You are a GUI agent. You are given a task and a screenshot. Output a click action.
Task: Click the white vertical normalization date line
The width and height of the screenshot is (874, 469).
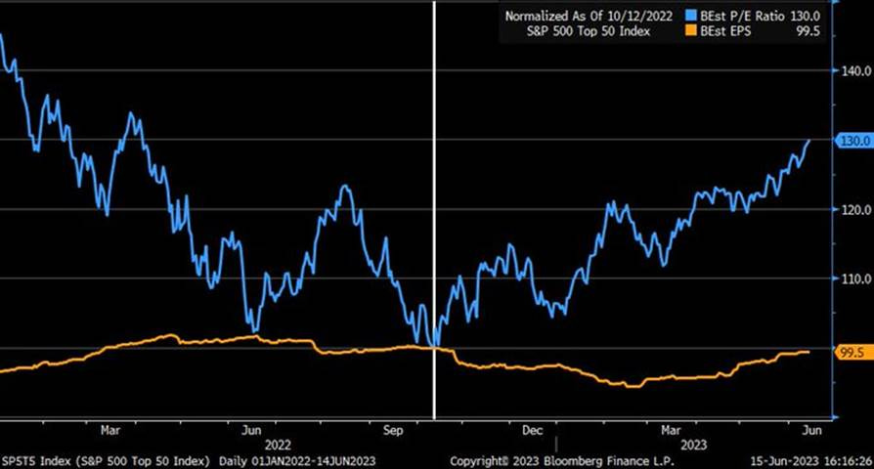point(434,209)
